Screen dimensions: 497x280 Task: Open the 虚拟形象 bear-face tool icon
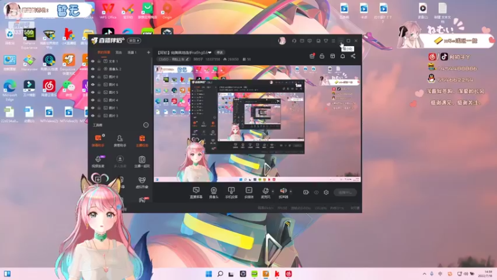142,182
